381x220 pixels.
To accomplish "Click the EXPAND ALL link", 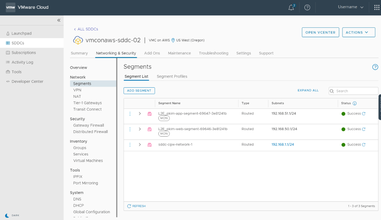I will [x=308, y=90].
